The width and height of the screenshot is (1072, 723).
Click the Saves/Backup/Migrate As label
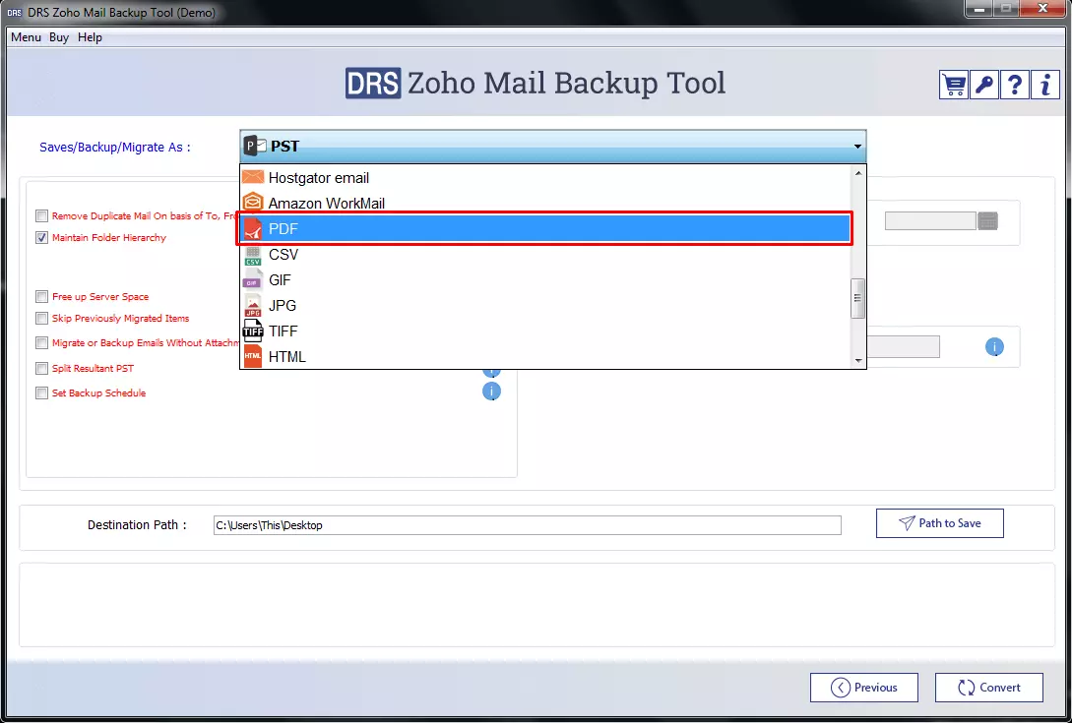115,147
